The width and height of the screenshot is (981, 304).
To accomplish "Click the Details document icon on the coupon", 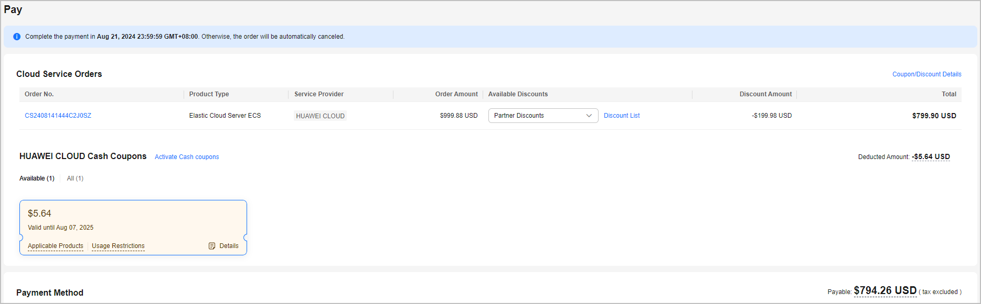I will [212, 246].
